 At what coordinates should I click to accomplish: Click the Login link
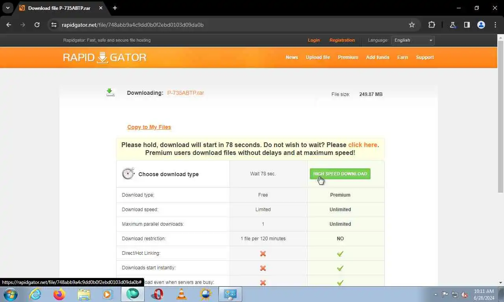coord(314,40)
